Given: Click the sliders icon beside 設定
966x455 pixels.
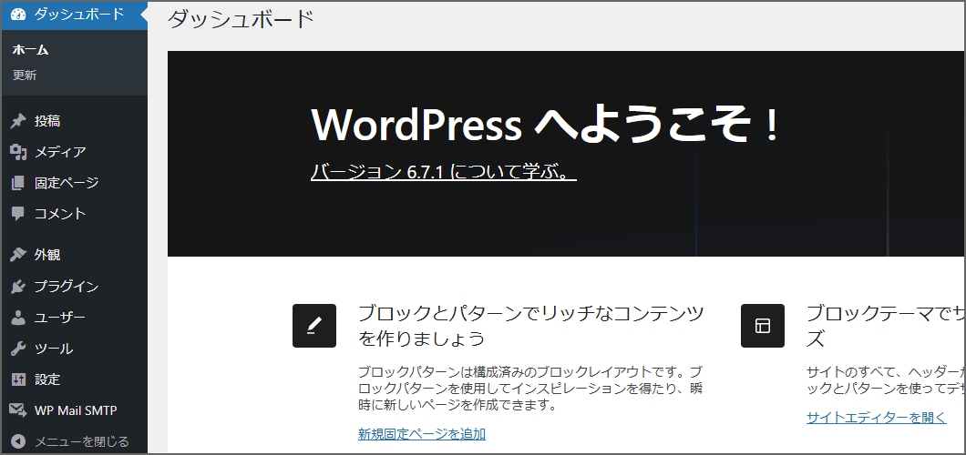Looking at the screenshot, I should point(17,379).
